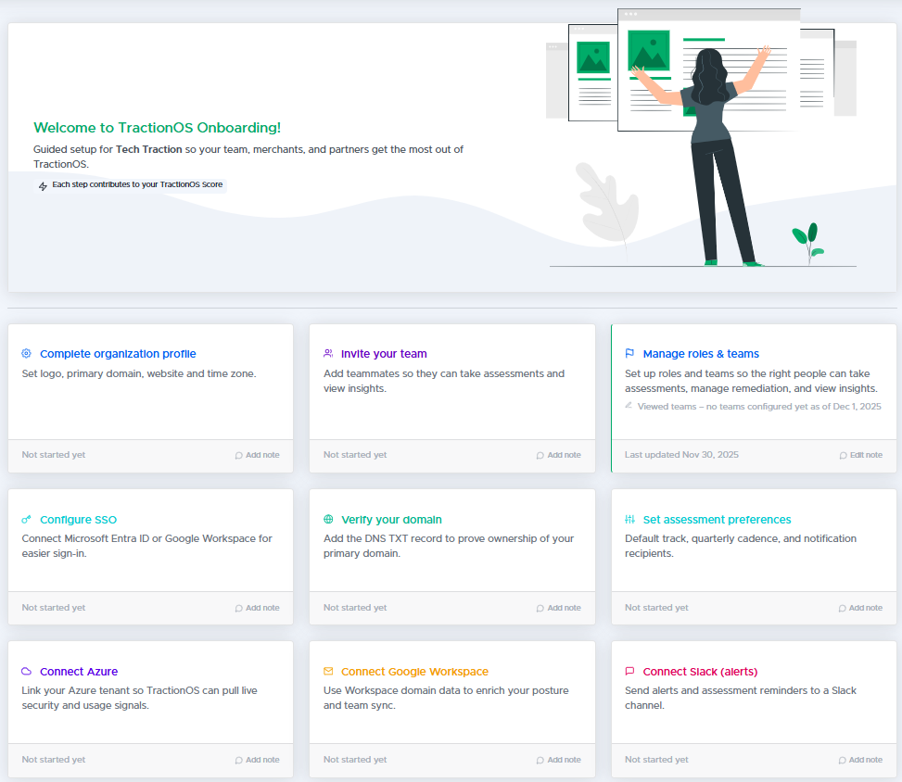Add note to Verify your domain card
Viewport: 902px width, 782px height.
point(559,608)
